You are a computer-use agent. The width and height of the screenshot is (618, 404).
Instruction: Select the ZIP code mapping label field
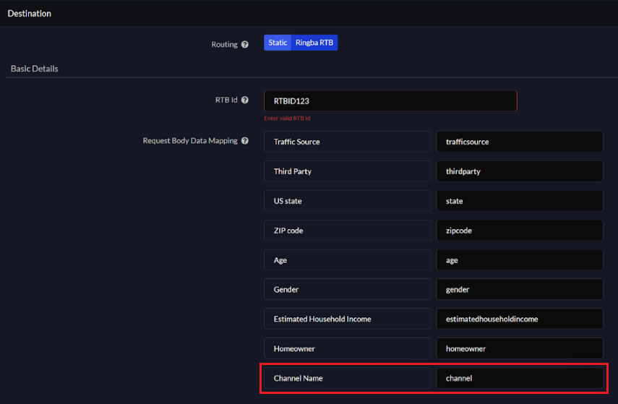[347, 230]
